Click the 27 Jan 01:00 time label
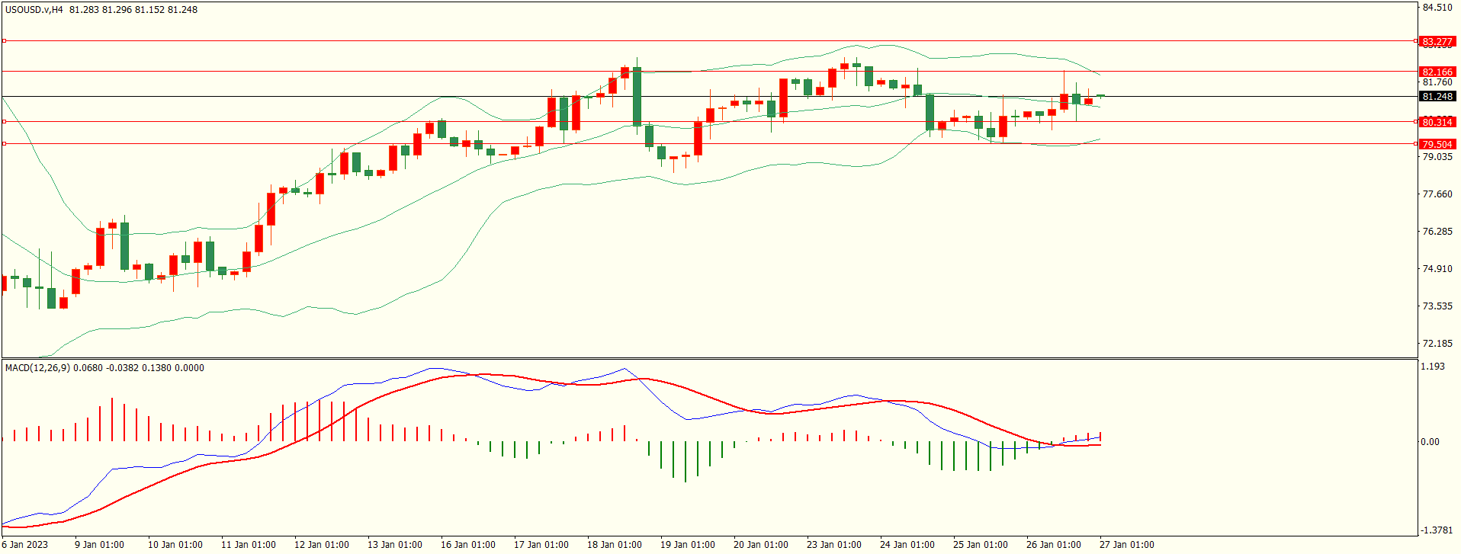Image resolution: width=1461 pixels, height=554 pixels. coord(1126,545)
